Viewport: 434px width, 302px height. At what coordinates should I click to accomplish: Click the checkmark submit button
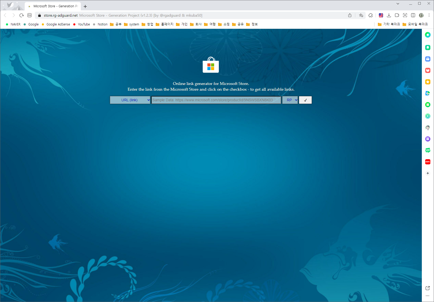(305, 100)
